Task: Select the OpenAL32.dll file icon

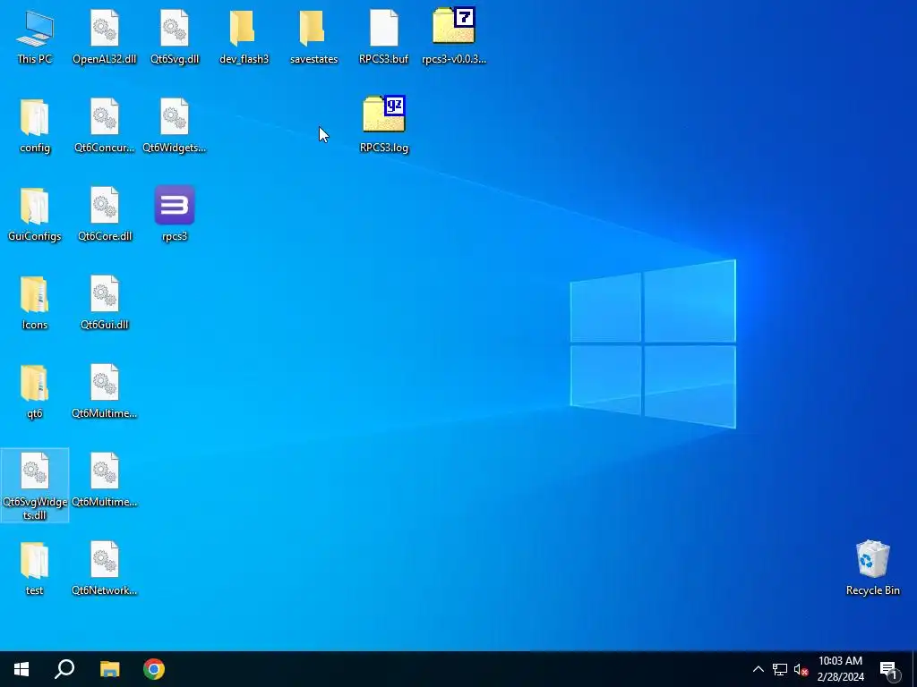Action: click(x=105, y=36)
